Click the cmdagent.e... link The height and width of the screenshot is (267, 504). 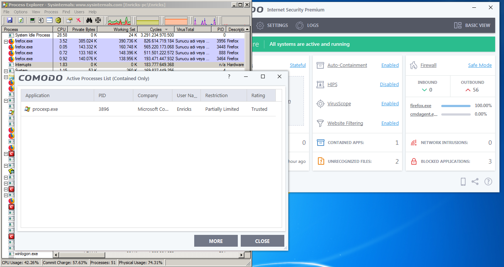coord(424,114)
